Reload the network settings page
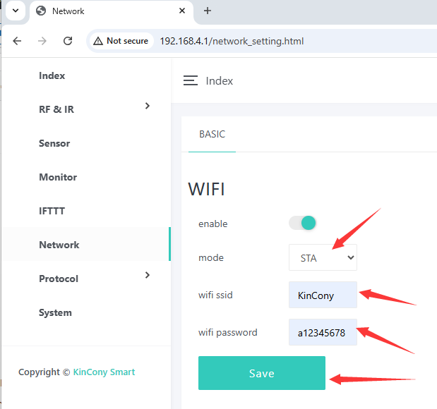 tap(68, 41)
